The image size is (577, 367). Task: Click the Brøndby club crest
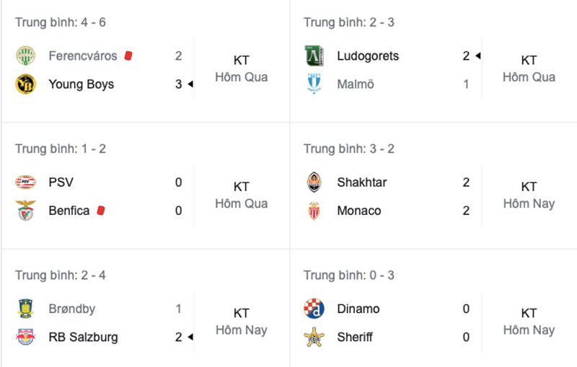click(25, 309)
